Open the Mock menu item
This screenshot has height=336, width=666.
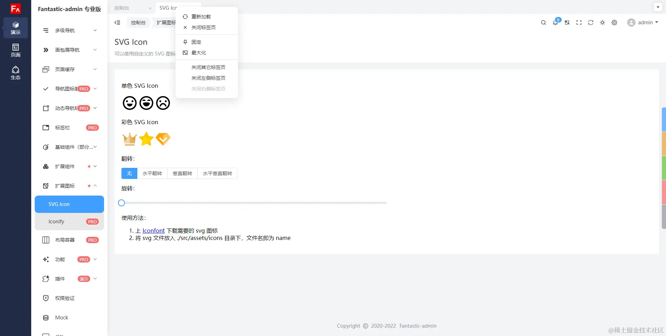point(69,318)
